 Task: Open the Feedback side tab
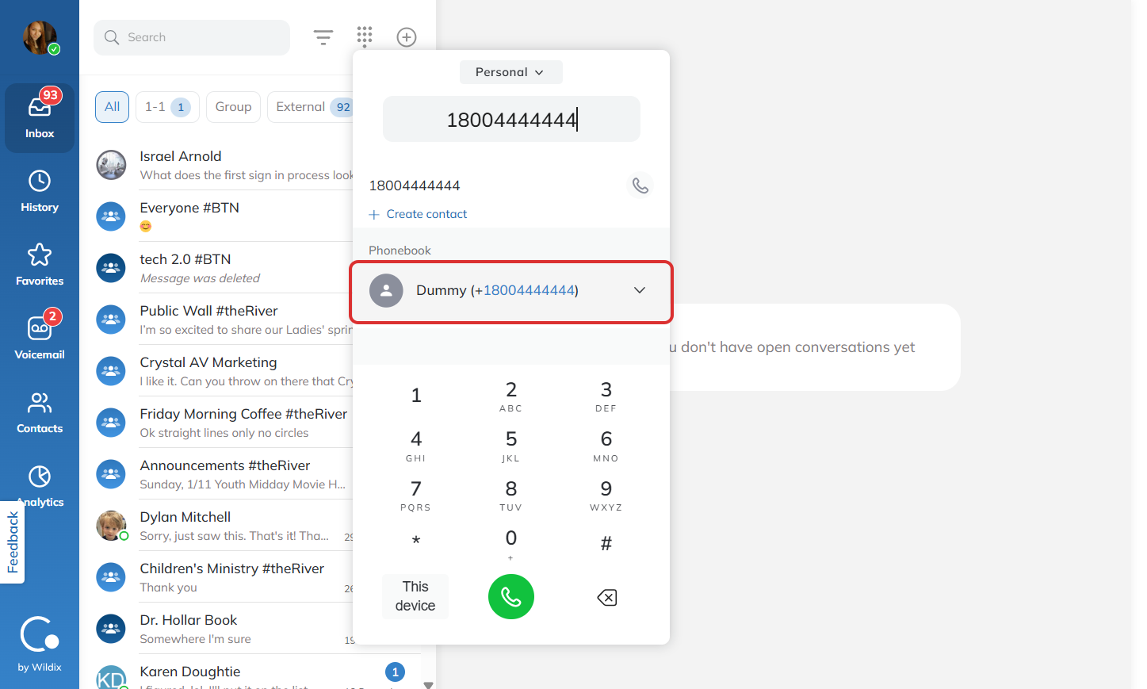[x=13, y=542]
